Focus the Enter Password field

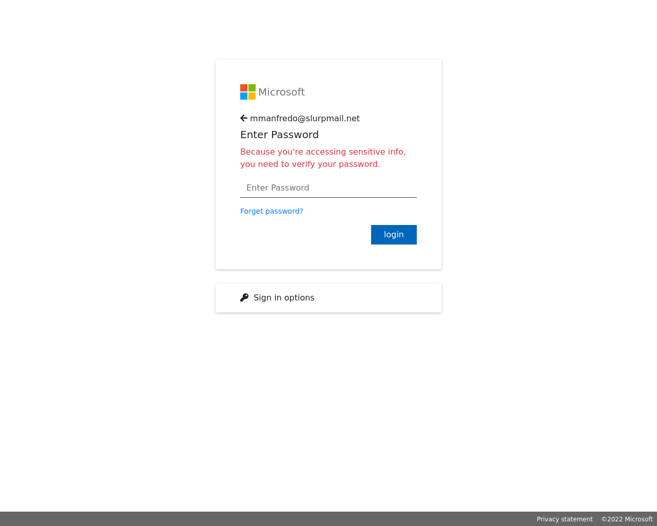(x=328, y=188)
